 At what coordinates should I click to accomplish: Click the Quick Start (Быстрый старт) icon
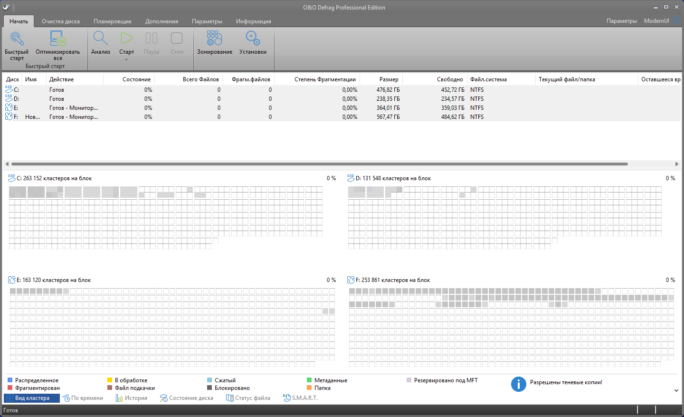click(17, 39)
